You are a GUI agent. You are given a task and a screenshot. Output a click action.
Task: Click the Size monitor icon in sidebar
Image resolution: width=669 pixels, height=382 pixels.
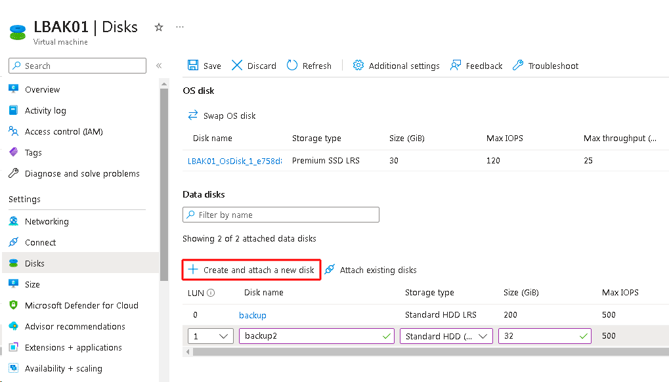(x=14, y=284)
